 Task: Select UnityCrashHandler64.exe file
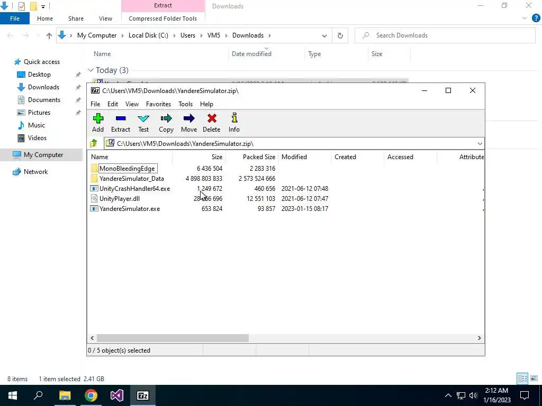pyautogui.click(x=135, y=189)
